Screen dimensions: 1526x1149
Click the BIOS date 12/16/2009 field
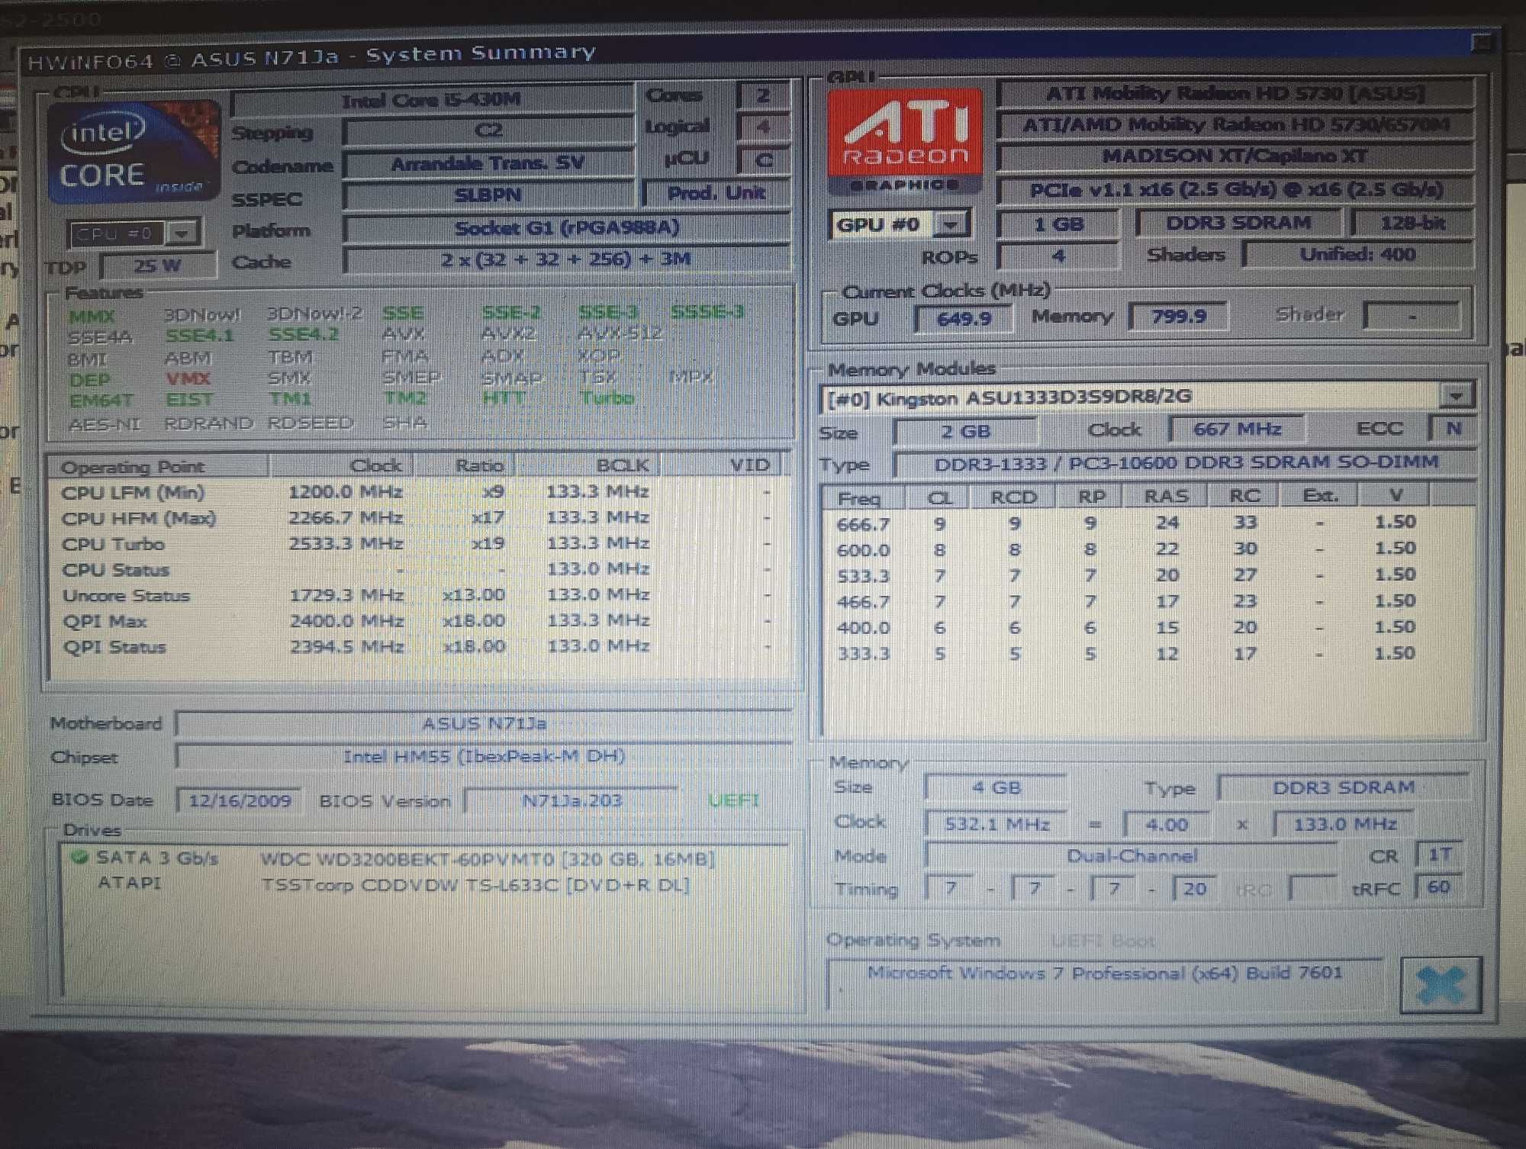pos(239,800)
